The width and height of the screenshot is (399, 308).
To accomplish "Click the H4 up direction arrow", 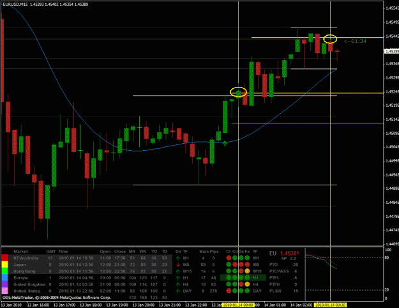I will click(x=178, y=284).
